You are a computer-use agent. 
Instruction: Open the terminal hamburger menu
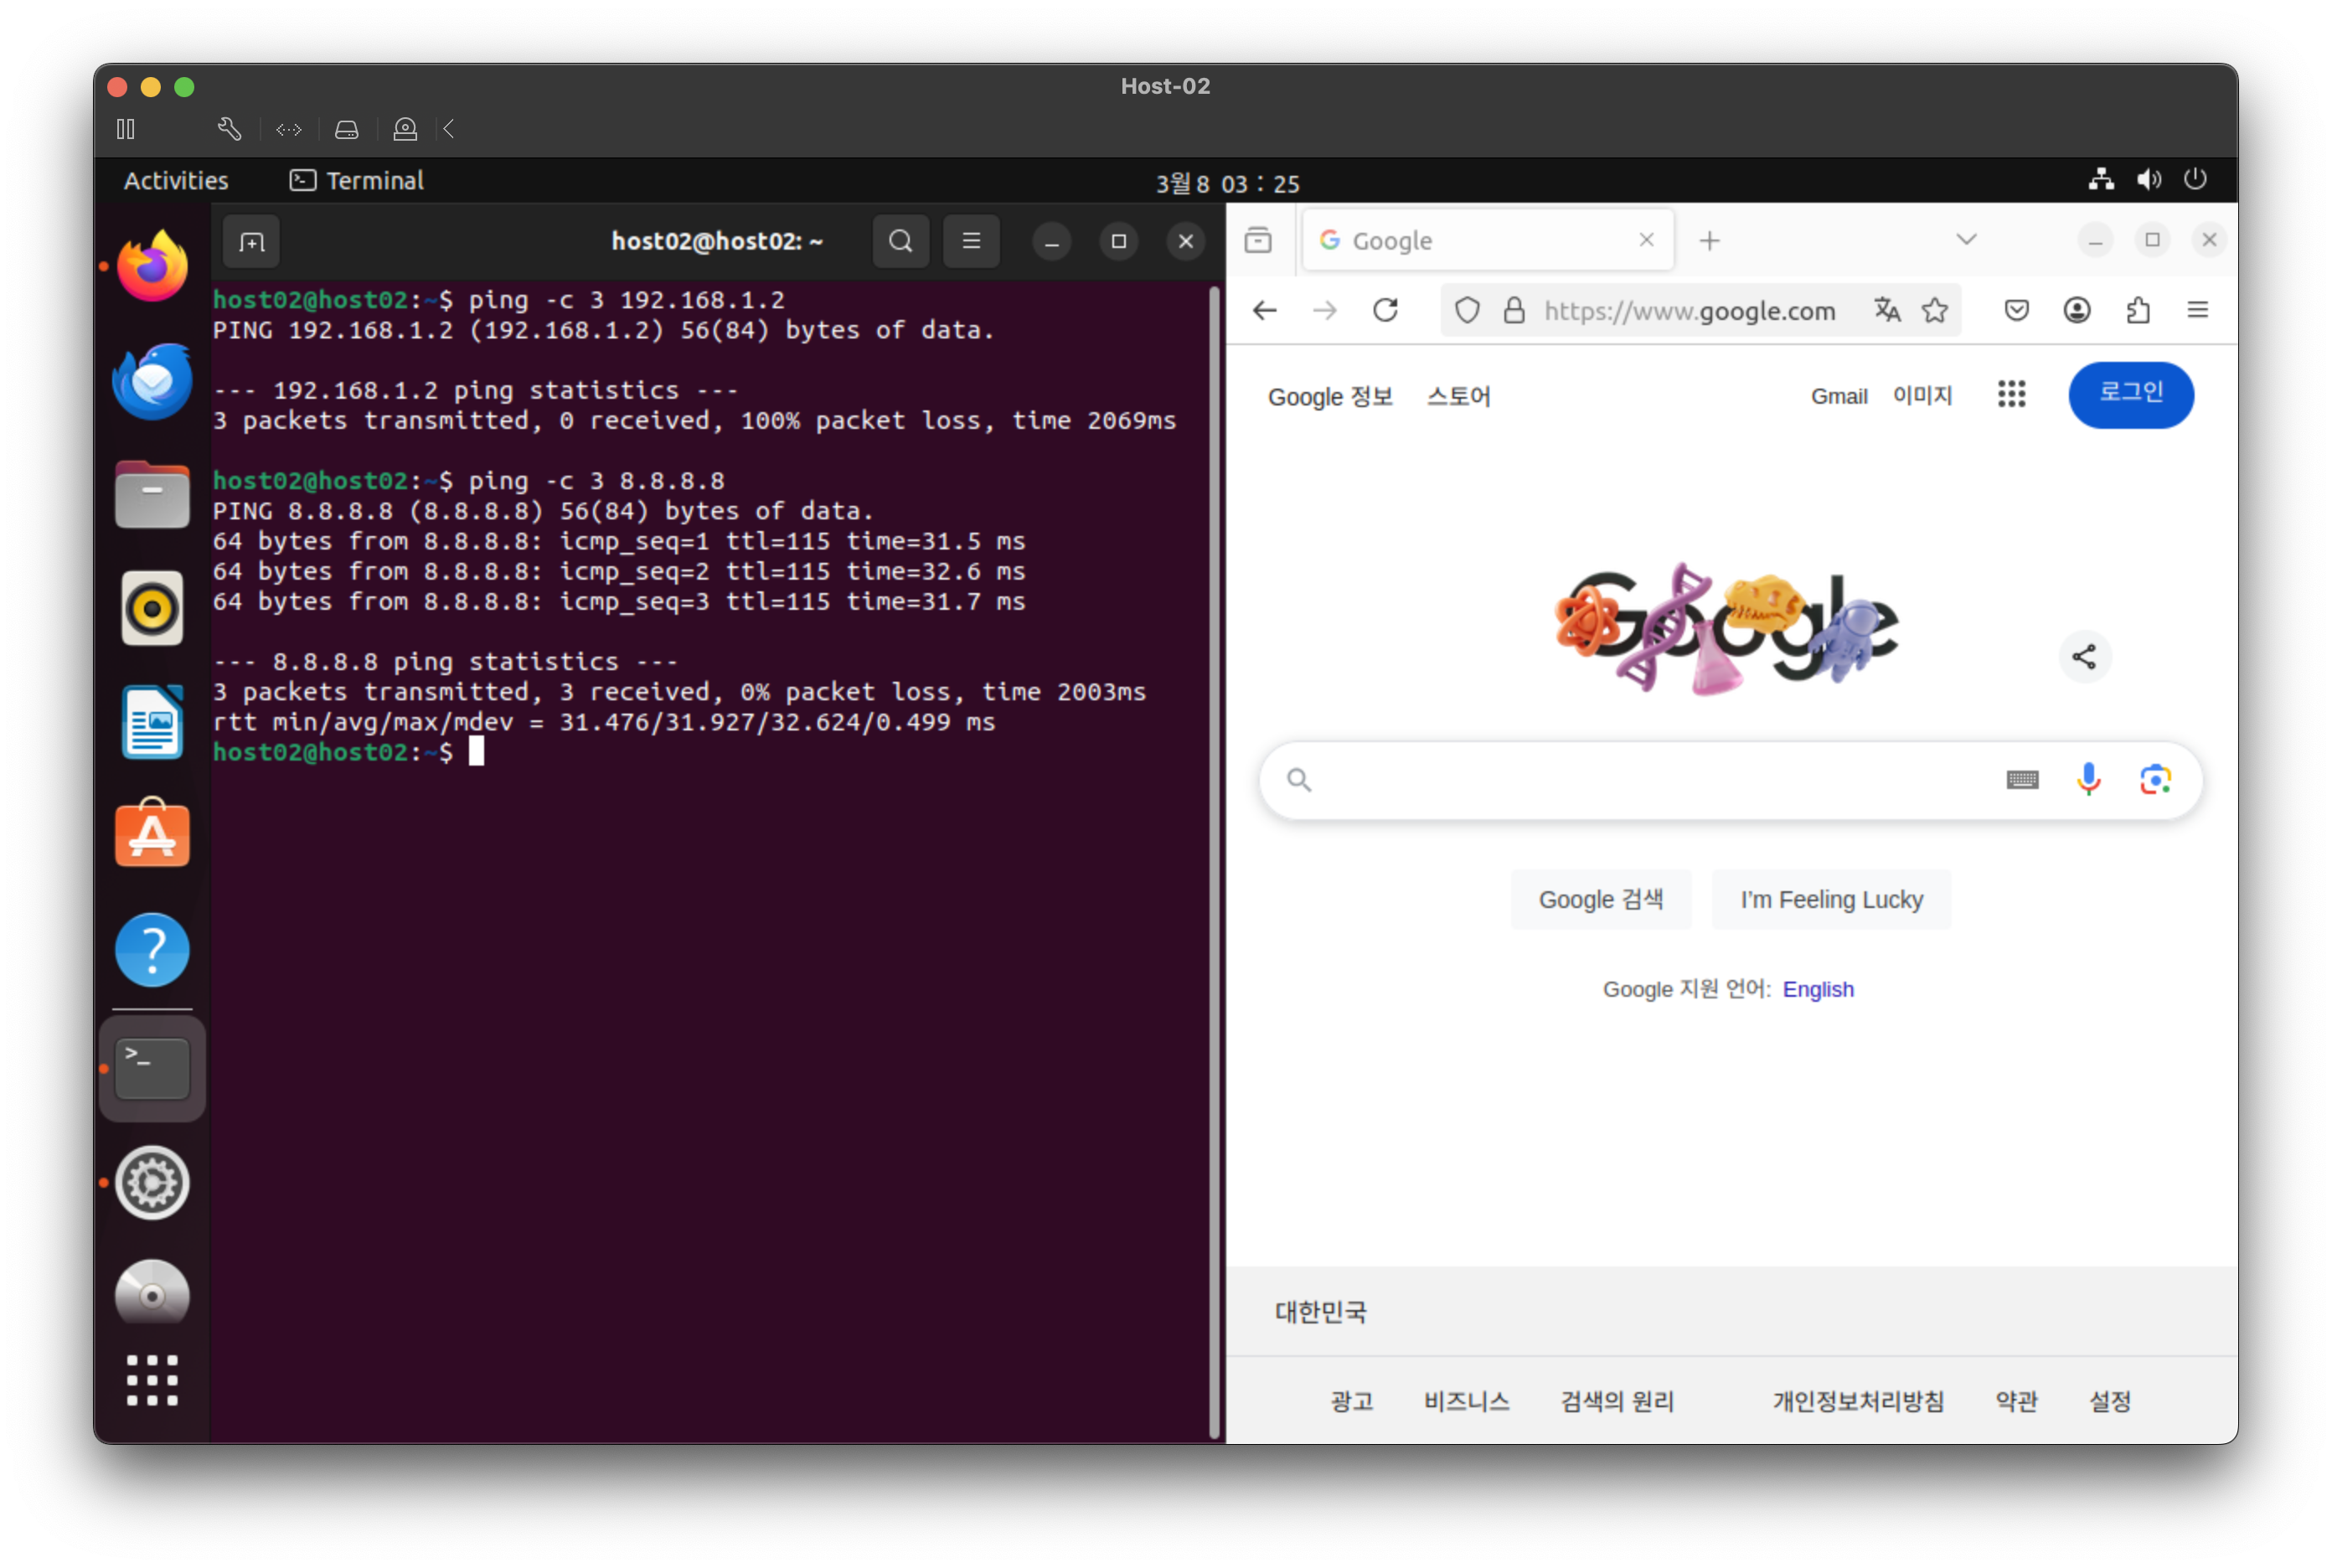(x=971, y=241)
